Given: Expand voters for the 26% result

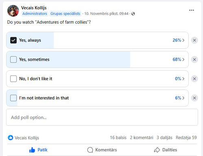Looking at the screenshot, I should click(178, 40).
